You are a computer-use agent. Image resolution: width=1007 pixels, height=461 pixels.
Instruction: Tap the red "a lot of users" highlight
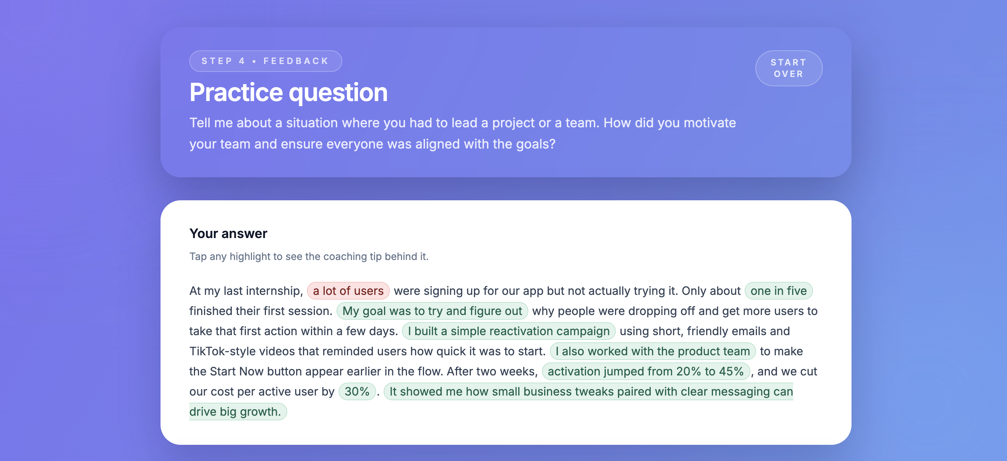click(348, 291)
